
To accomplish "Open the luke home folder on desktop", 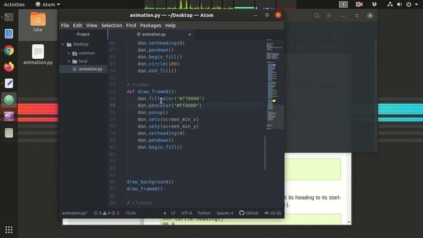I will [x=38, y=22].
